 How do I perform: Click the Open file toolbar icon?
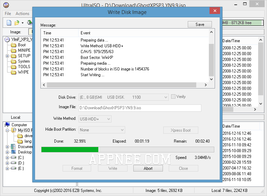(x=17, y=23)
